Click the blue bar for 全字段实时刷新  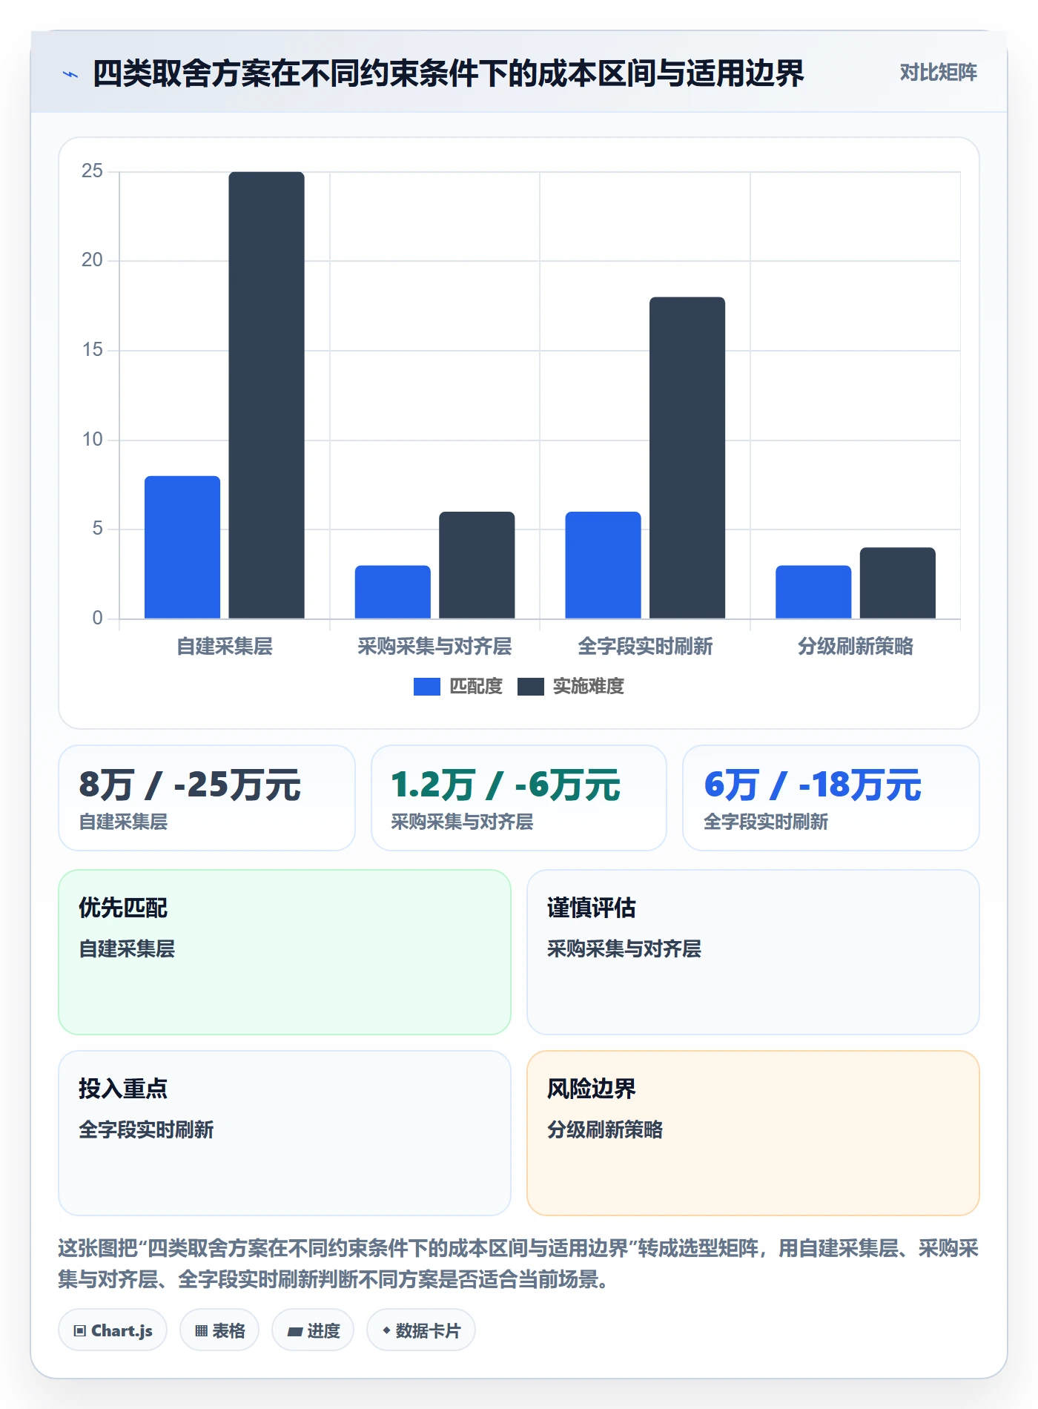603,565
